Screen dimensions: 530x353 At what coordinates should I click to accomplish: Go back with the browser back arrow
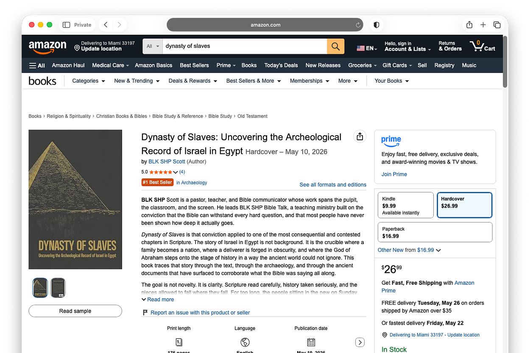[106, 25]
